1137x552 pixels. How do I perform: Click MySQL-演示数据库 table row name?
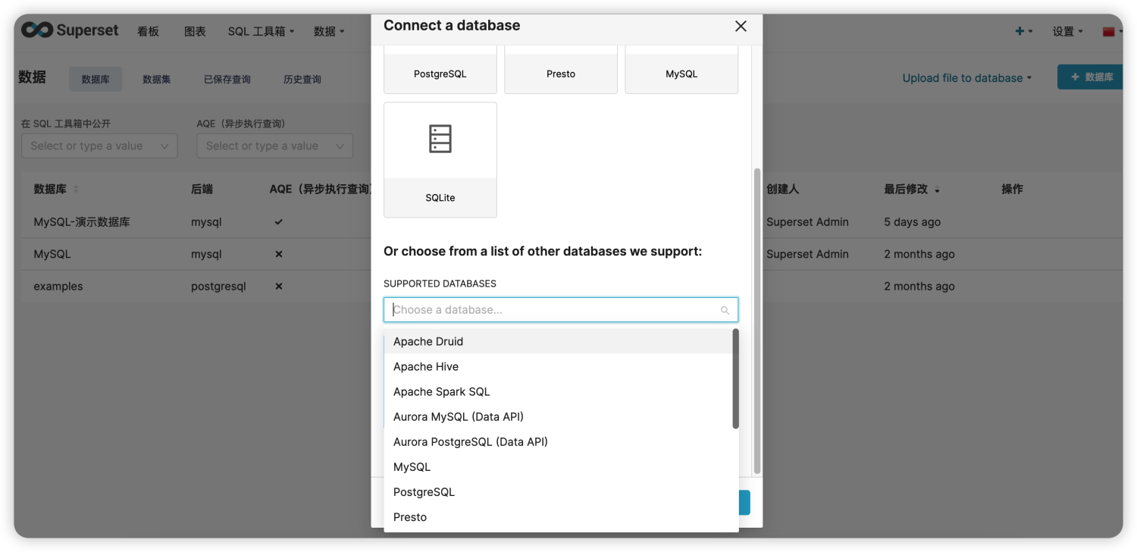[x=82, y=222]
